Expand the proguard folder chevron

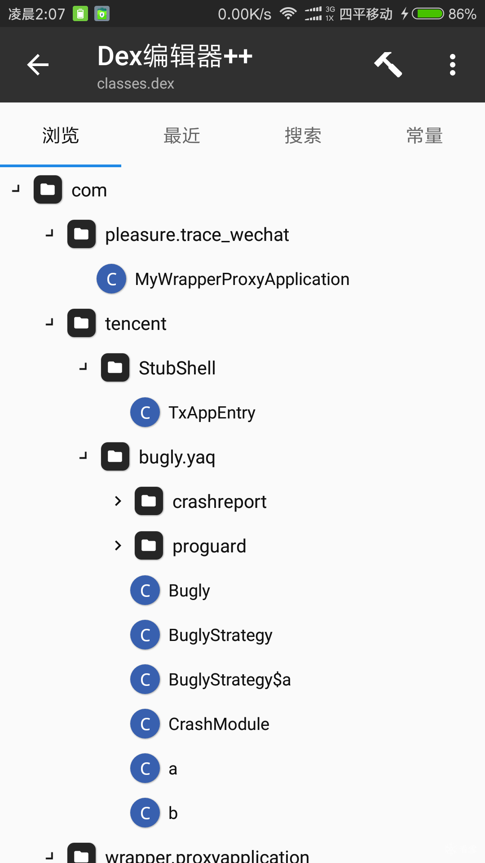coord(118,546)
